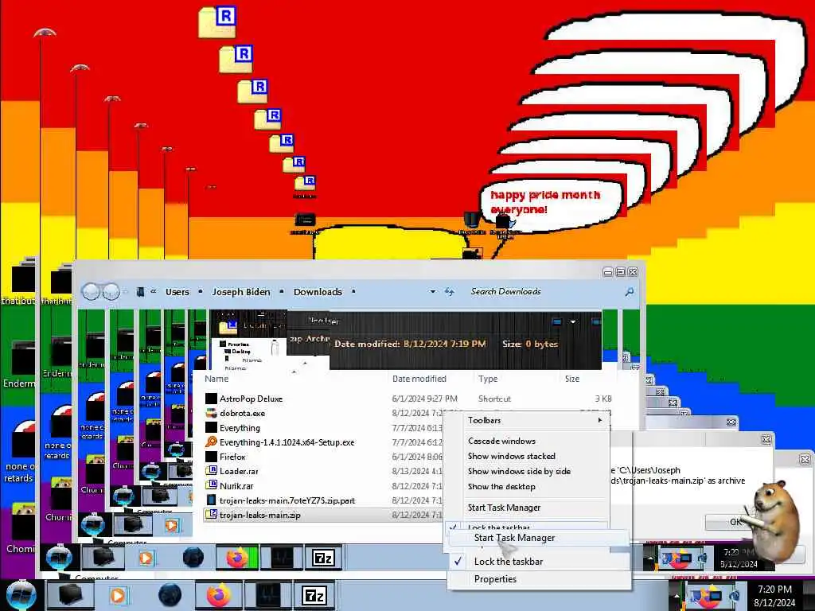Expand the Toolbars submenu arrow
This screenshot has width=815, height=611.
coord(600,420)
